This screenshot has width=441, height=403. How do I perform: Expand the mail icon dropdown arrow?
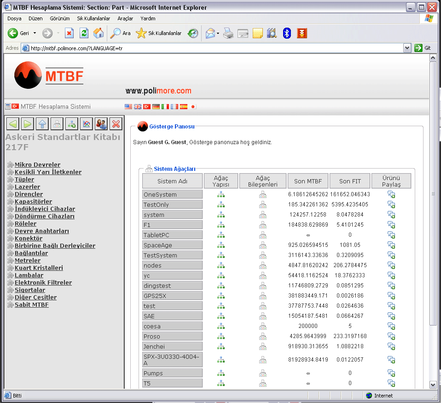click(218, 34)
